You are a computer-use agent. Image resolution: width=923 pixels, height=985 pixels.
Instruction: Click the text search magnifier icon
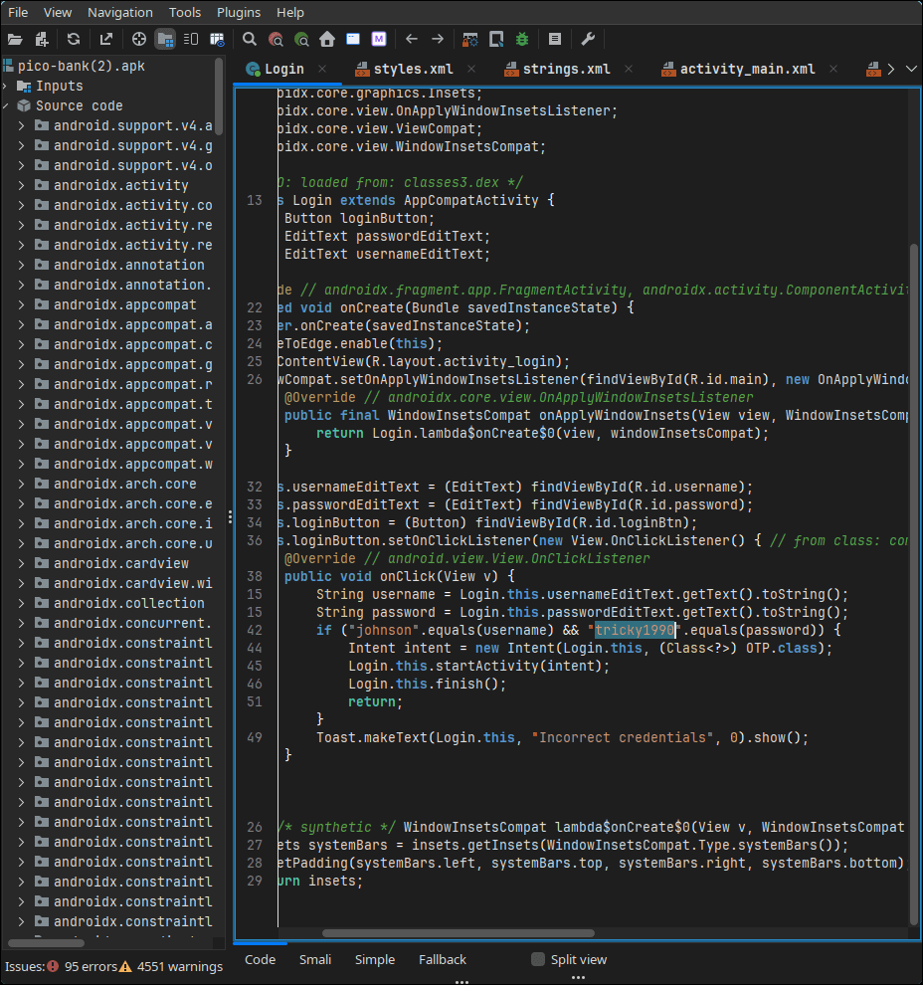[250, 40]
